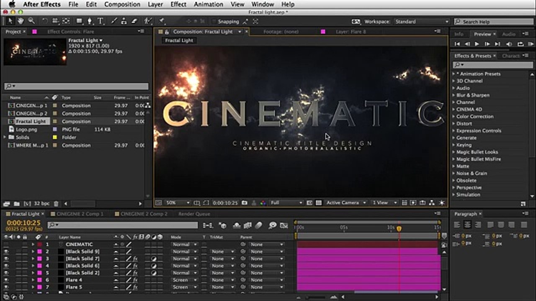Viewport: 536px width, 301px height.
Task: Open the 50% magnification dropdown
Action: point(178,203)
